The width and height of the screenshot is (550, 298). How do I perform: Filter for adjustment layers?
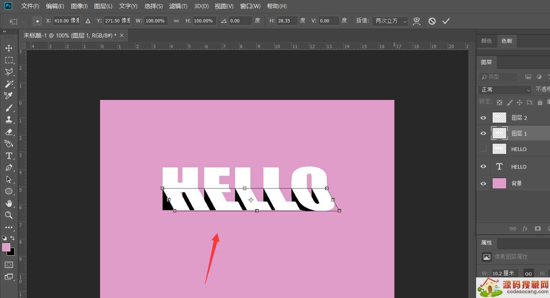coord(539,77)
